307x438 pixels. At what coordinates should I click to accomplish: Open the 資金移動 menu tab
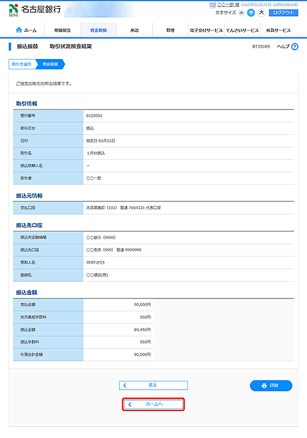[98, 30]
